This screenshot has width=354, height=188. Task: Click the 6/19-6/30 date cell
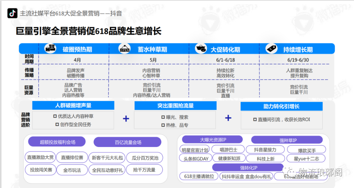(298, 60)
